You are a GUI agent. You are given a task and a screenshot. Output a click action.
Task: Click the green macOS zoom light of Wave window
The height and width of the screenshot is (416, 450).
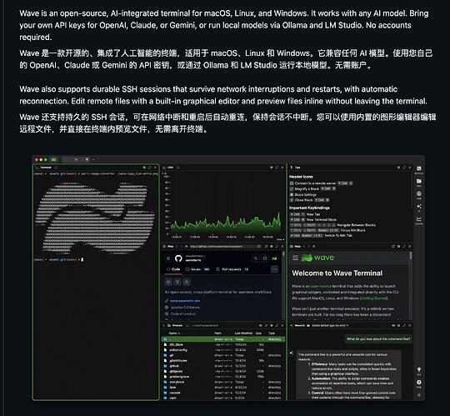click(45, 159)
